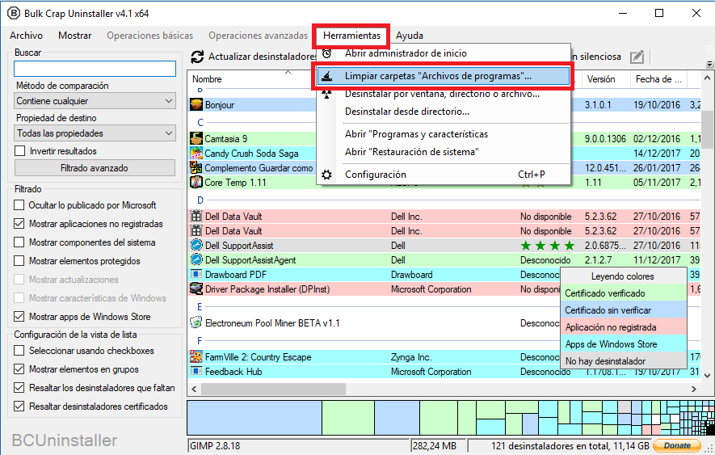This screenshot has height=455, width=715.
Task: Open Método de comparación dropdown
Action: point(95,101)
